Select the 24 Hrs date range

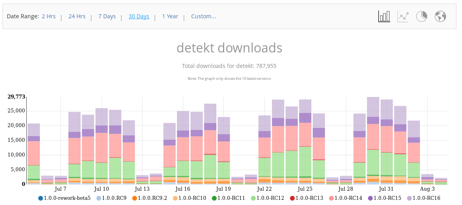[x=77, y=16]
